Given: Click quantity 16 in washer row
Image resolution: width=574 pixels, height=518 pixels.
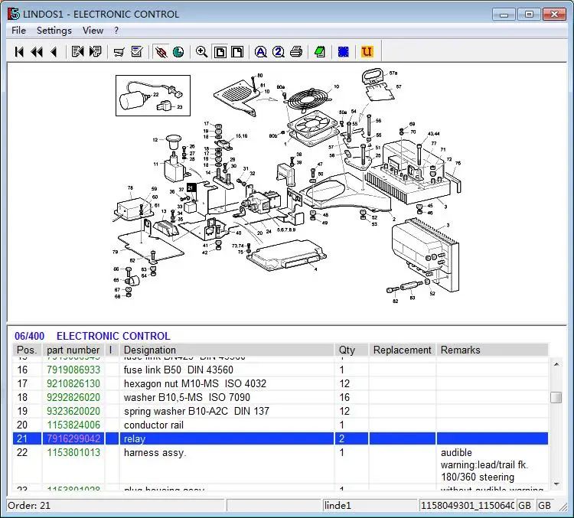Looking at the screenshot, I should coord(344,397).
